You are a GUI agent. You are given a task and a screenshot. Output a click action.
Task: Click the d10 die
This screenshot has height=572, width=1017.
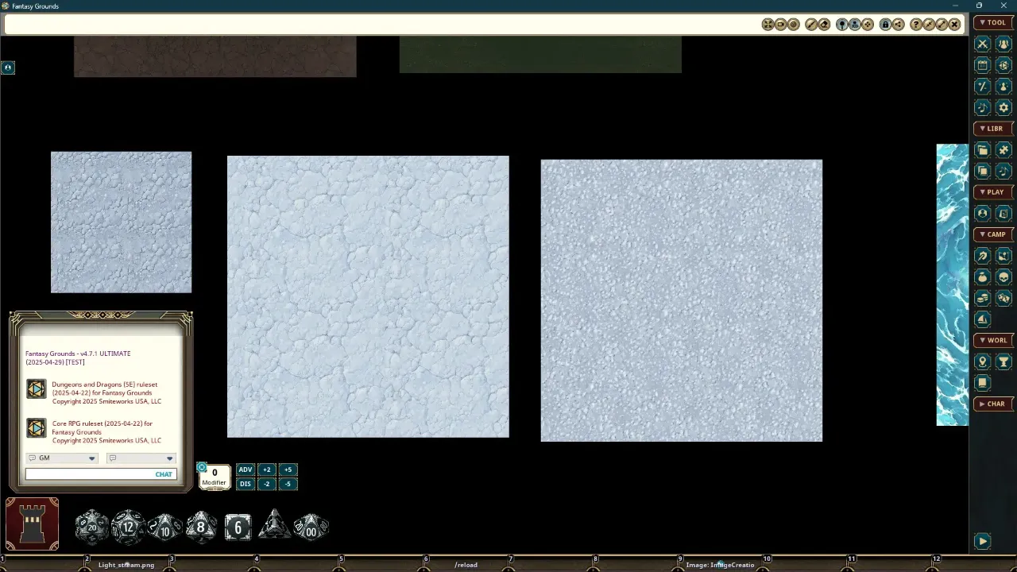[164, 528]
